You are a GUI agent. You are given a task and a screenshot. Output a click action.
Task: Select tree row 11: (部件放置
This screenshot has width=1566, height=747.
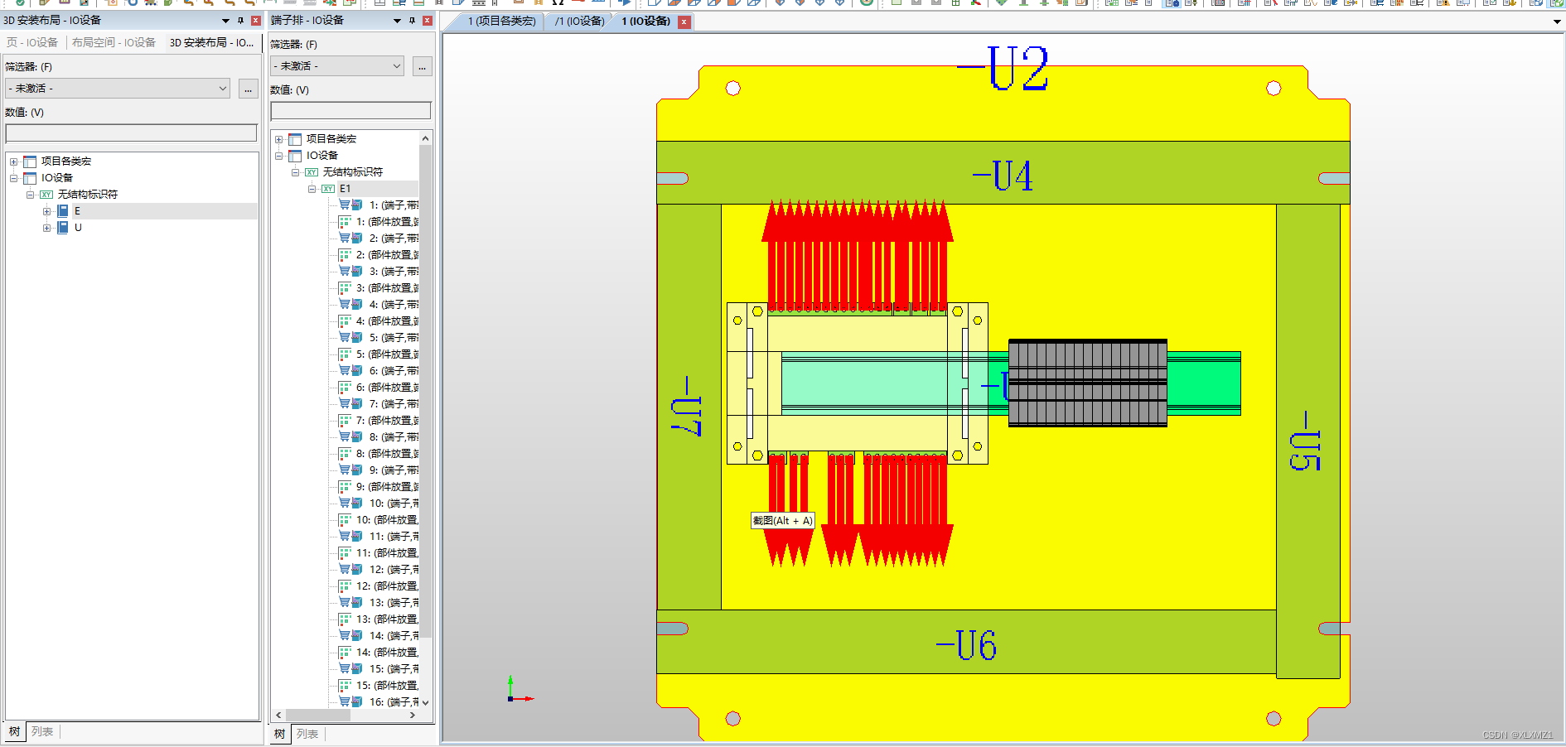pyautogui.click(x=387, y=553)
